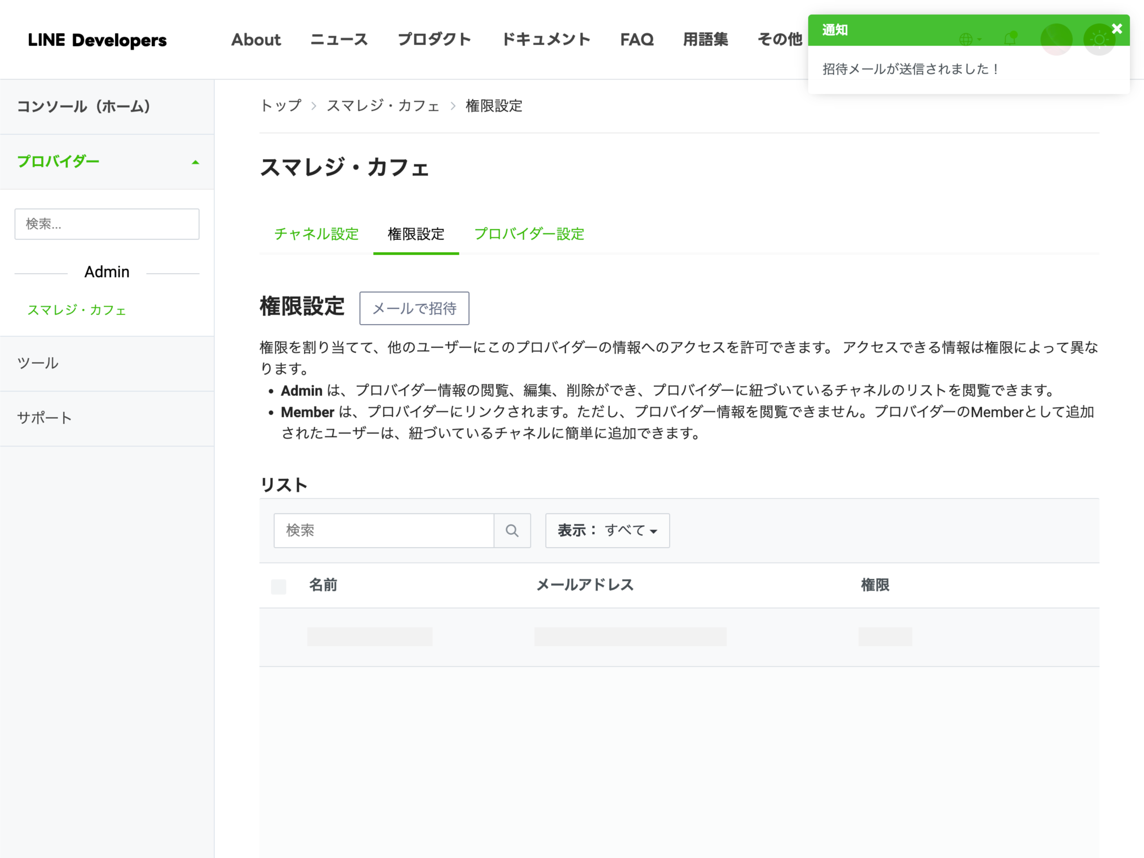
Task: Click the スマレジ・カフェ breadcrumb link
Action: 383,105
